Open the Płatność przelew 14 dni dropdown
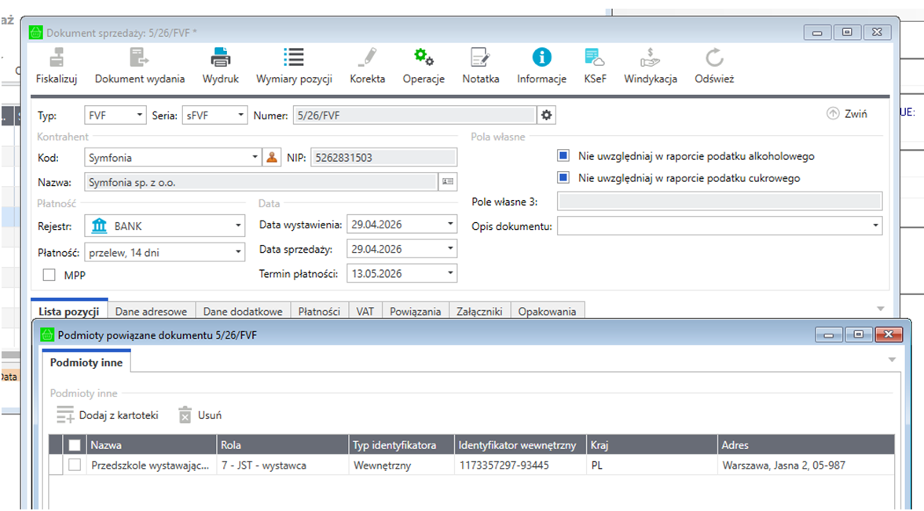The image size is (924, 511). [x=238, y=252]
